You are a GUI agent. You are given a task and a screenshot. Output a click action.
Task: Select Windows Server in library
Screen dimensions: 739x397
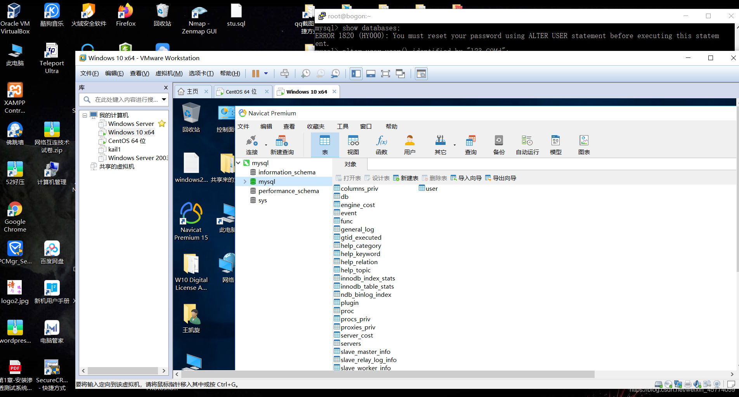point(131,124)
